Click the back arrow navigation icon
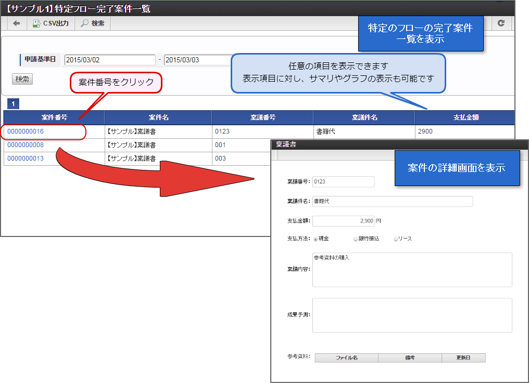Screen dimensions: 529x383 tap(16, 23)
